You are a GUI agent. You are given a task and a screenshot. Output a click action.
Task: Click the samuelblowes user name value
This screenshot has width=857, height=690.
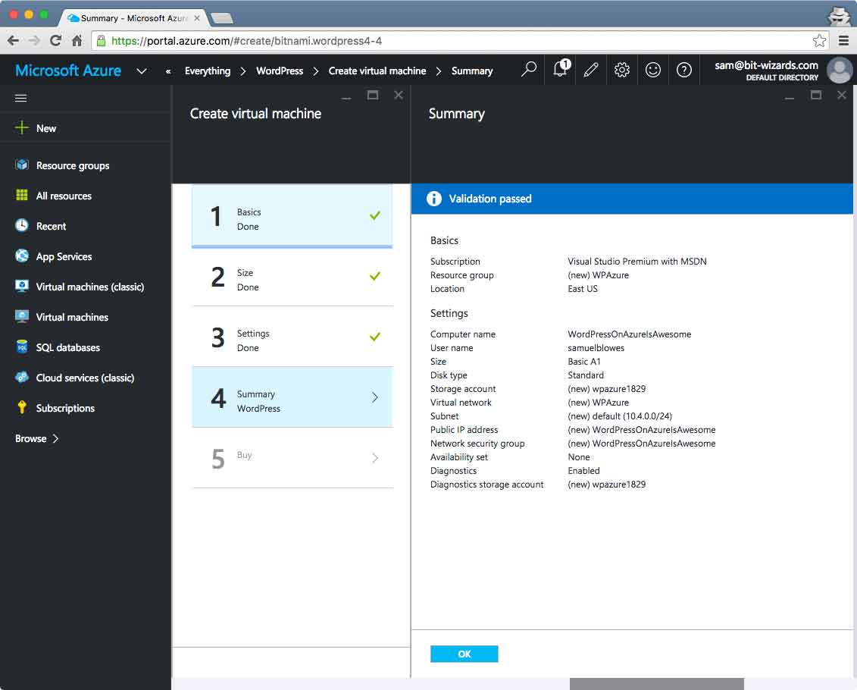596,348
